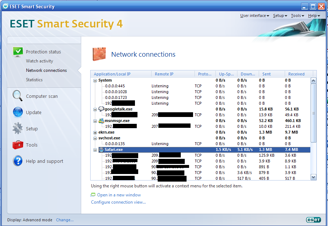Sort by Remote IP column
The height and width of the screenshot is (226, 328).
coord(173,74)
